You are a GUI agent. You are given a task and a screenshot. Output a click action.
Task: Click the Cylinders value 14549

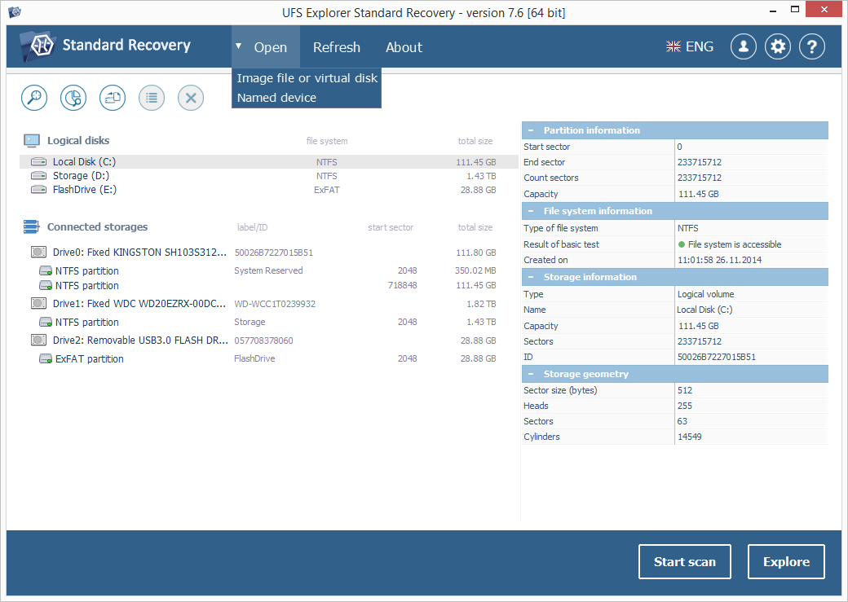coord(690,437)
